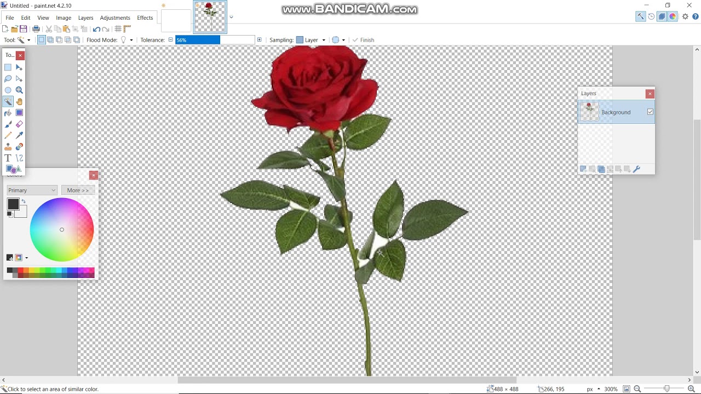The height and width of the screenshot is (394, 701).
Task: Uncheck Background layer visibility checkbox
Action: [650, 112]
